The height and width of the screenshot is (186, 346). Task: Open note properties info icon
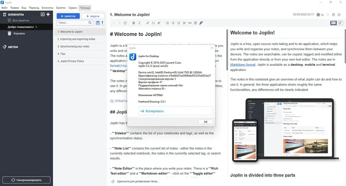click(x=339, y=15)
